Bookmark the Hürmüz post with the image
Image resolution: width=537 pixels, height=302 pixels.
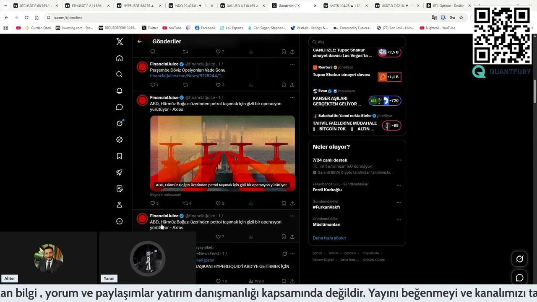[284, 203]
